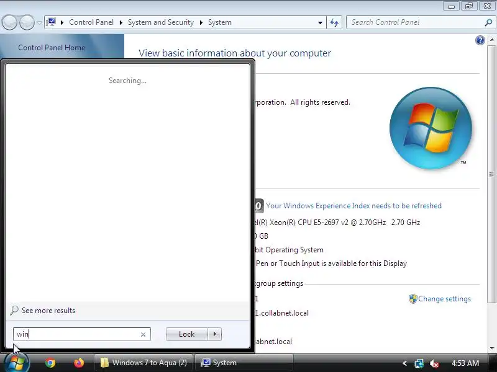Open the clock showing 4:53 AM

point(465,363)
